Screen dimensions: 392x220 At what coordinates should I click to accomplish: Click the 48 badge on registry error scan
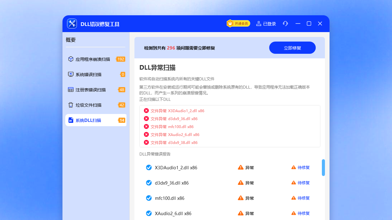tap(122, 90)
